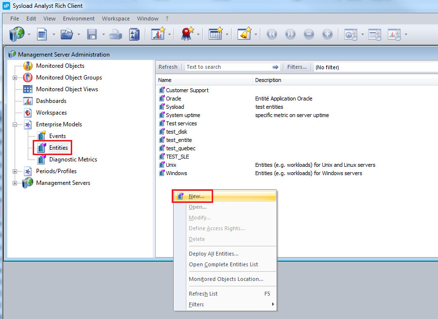This screenshot has width=438, height=319.
Task: Expand the Management Servers node
Action: click(x=15, y=183)
